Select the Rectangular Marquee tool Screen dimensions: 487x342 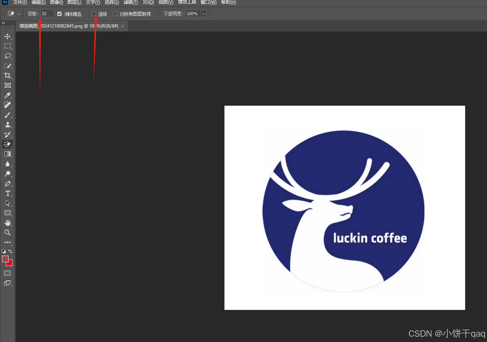point(7,46)
